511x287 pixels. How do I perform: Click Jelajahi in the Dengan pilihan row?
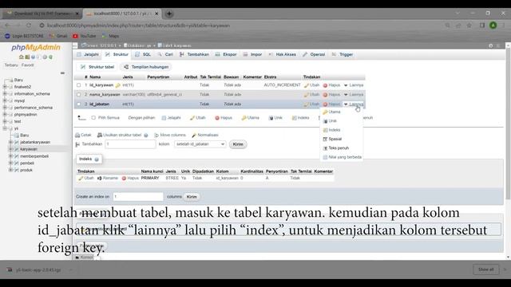tap(171, 118)
